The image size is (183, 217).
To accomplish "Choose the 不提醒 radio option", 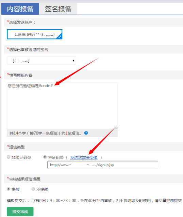I will (x=33, y=189).
